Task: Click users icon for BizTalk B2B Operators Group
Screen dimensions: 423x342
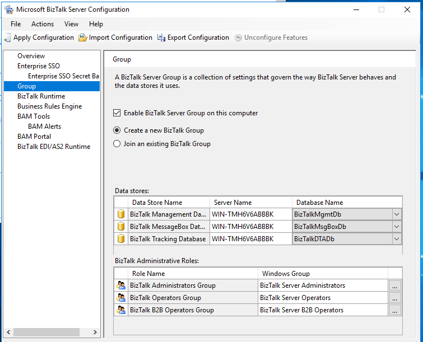Action: [121, 310]
